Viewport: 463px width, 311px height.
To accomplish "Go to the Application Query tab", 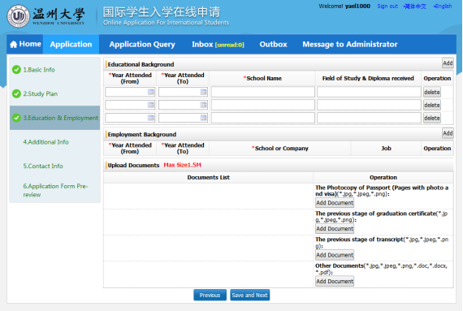I will tap(142, 45).
